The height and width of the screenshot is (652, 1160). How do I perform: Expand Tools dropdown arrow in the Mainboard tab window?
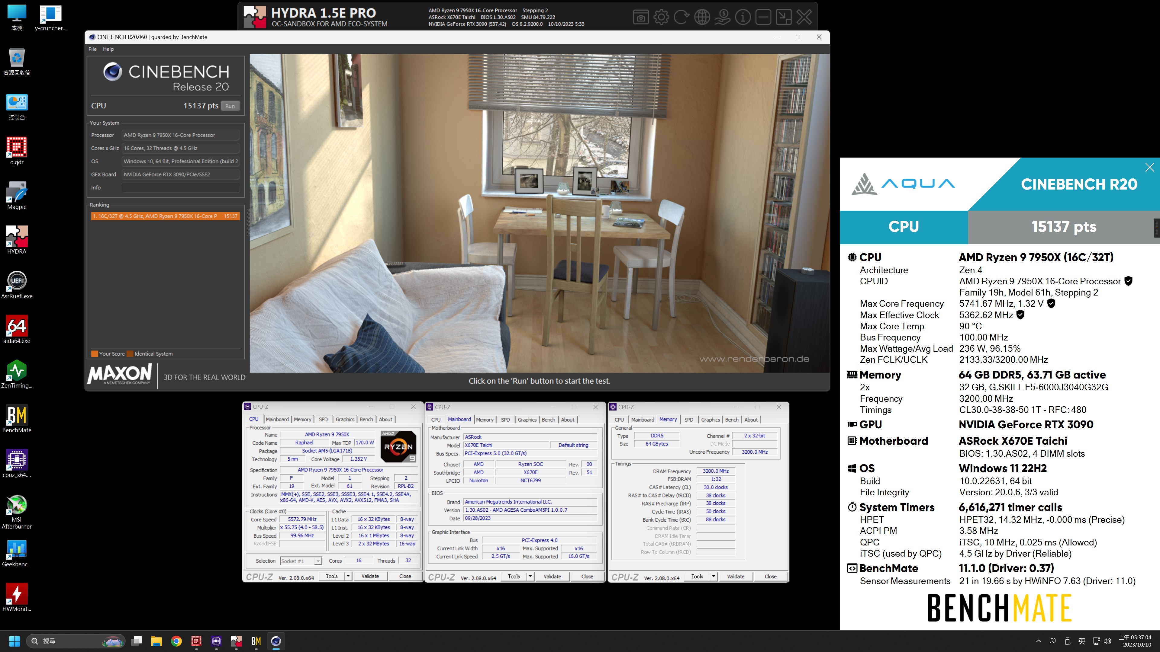(530, 577)
